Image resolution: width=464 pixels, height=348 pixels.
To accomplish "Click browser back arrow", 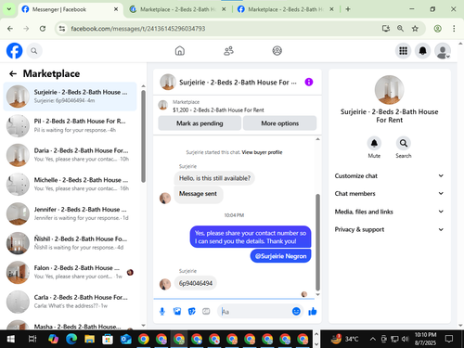I will pyautogui.click(x=10, y=29).
